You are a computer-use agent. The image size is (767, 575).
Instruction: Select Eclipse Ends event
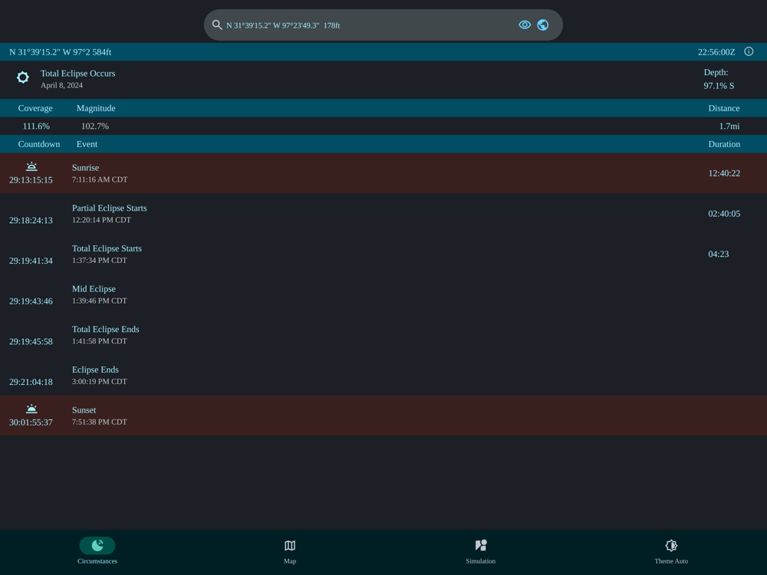tap(95, 370)
